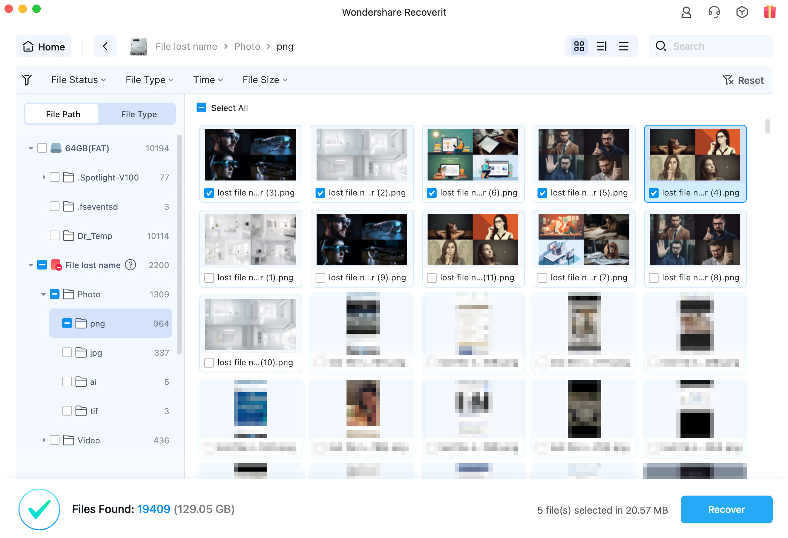Select the File Path tab
Image resolution: width=788 pixels, height=538 pixels.
(64, 113)
